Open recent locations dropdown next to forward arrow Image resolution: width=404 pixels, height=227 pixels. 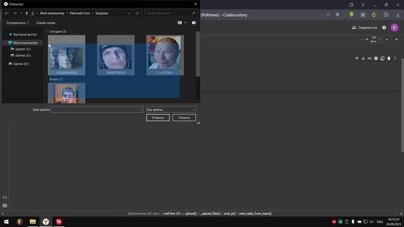tap(21, 13)
